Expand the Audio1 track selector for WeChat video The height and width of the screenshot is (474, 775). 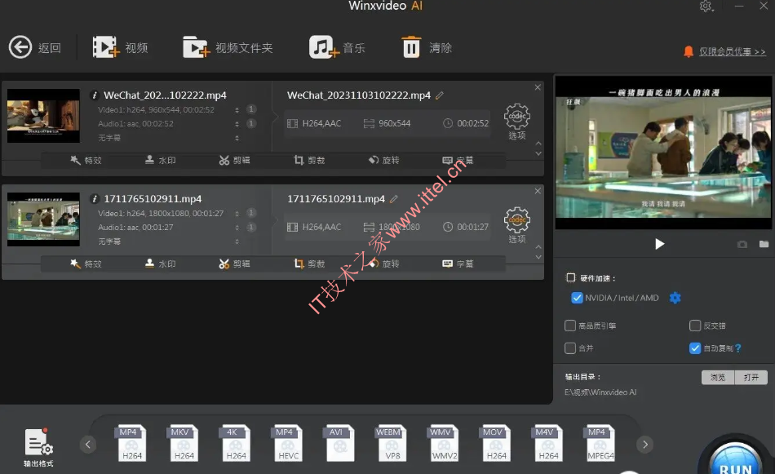coord(237,123)
